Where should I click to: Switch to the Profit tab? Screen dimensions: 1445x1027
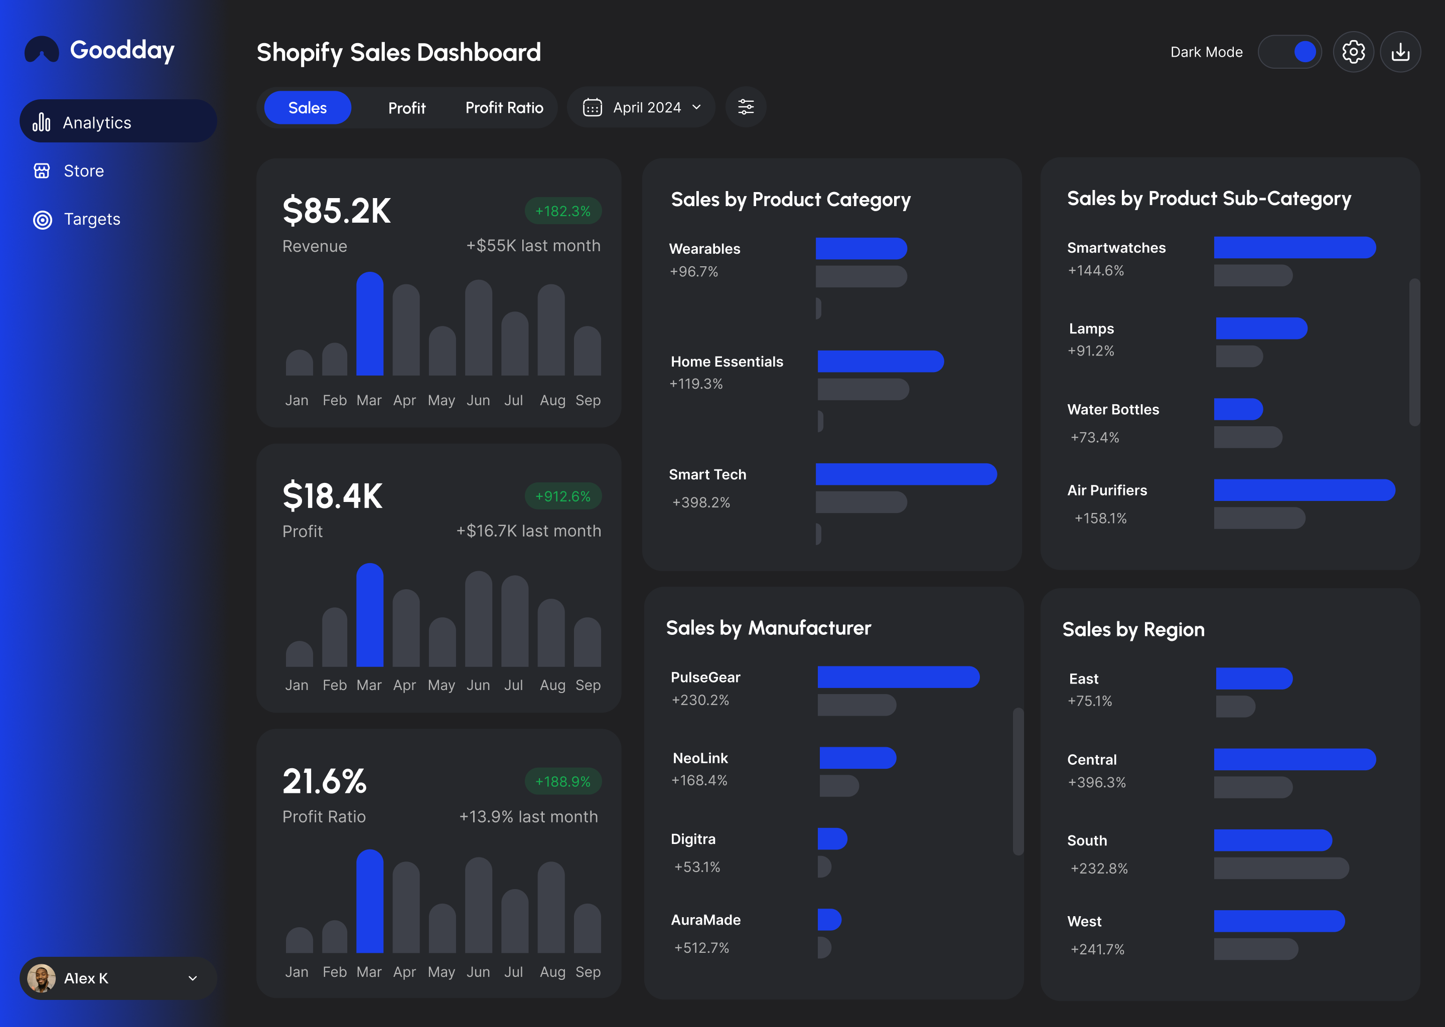click(x=407, y=108)
